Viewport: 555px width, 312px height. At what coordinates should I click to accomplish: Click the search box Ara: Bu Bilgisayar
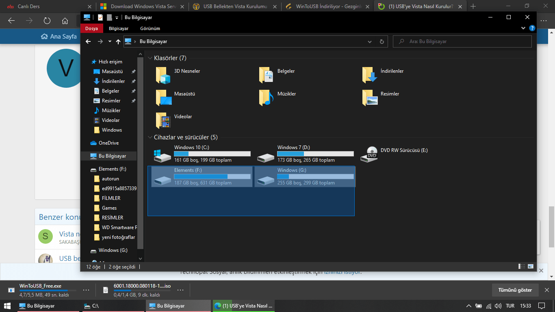(463, 41)
